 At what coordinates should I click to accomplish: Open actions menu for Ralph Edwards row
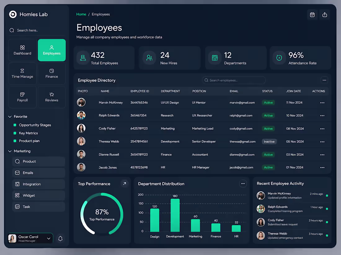[x=322, y=116]
